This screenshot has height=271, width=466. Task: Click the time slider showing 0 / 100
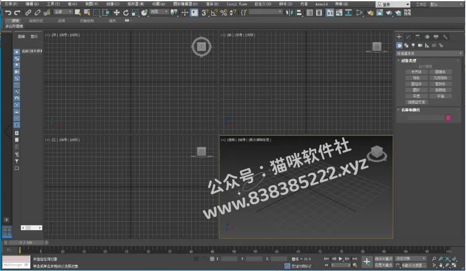point(25,243)
